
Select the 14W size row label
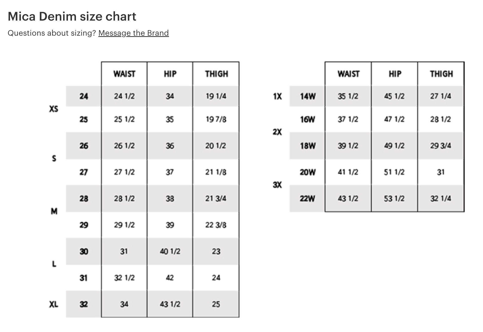click(308, 96)
